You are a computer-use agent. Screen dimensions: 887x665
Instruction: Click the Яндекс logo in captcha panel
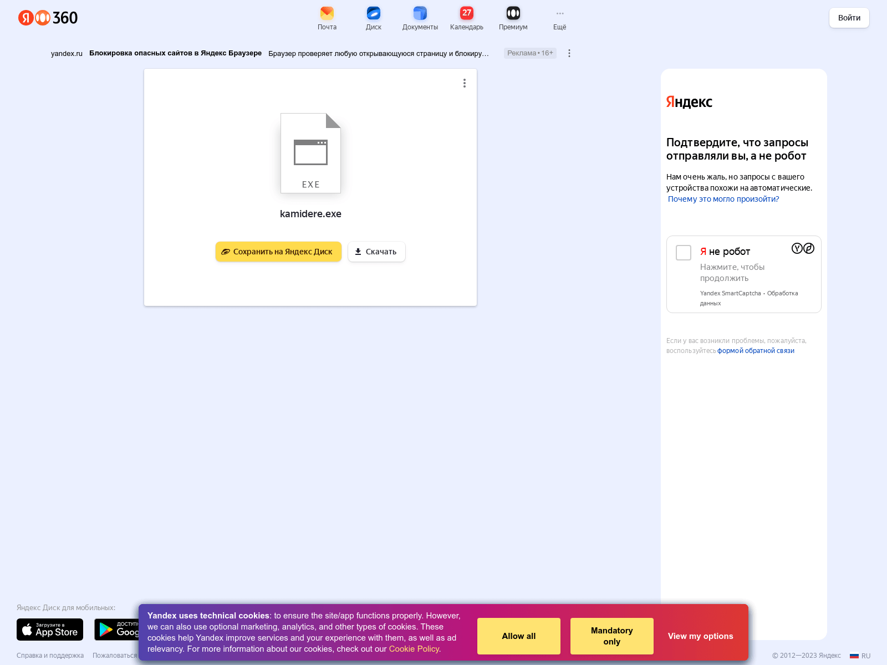(689, 102)
